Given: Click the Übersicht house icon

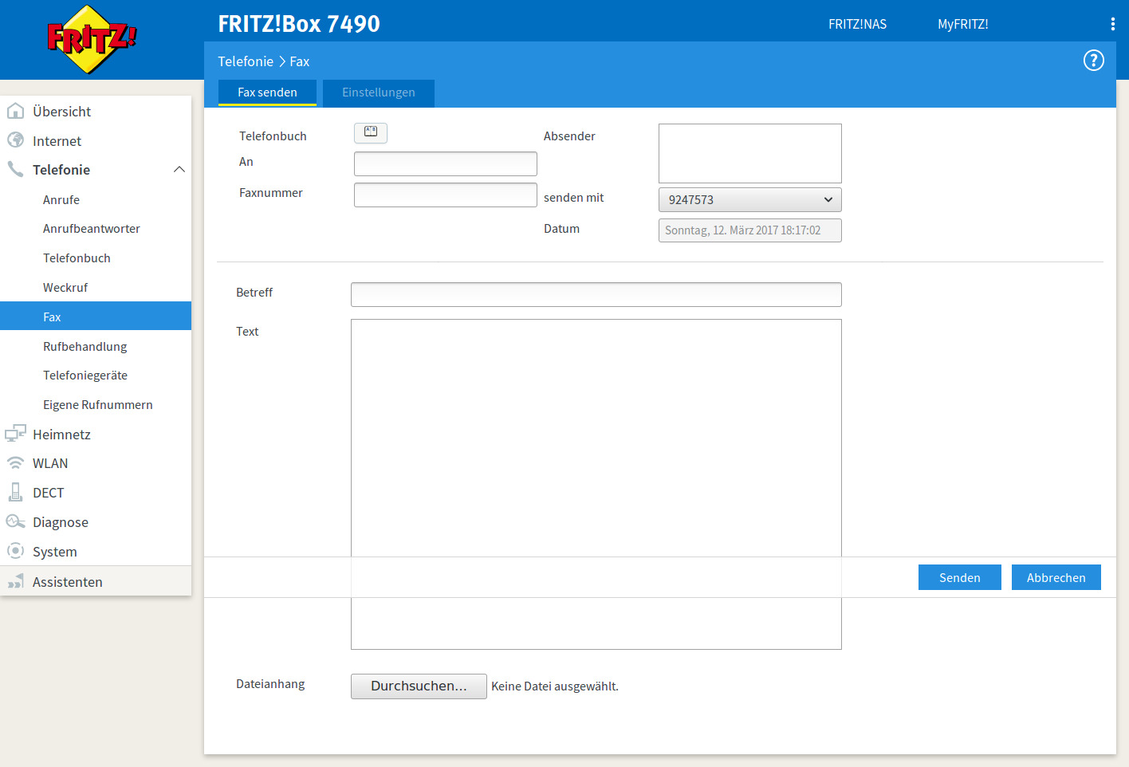Looking at the screenshot, I should pyautogui.click(x=15, y=111).
